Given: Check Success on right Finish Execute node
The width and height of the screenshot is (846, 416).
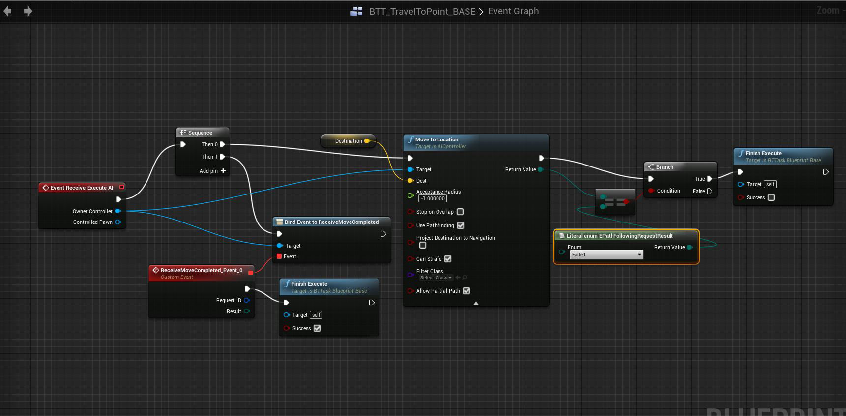Looking at the screenshot, I should click(x=771, y=197).
